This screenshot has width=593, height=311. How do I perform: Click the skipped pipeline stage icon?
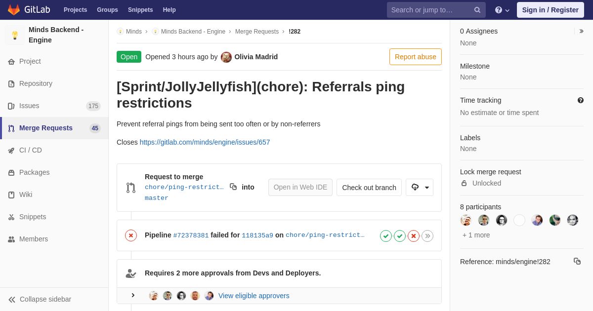click(427, 236)
